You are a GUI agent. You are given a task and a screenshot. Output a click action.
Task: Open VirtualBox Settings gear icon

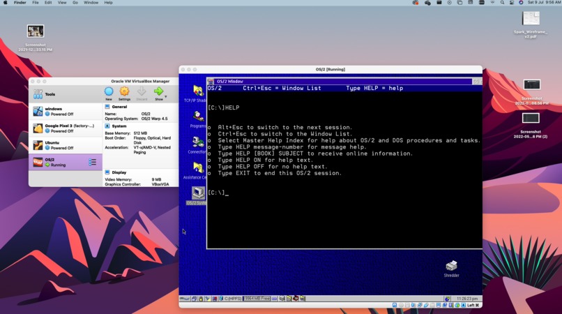click(124, 92)
